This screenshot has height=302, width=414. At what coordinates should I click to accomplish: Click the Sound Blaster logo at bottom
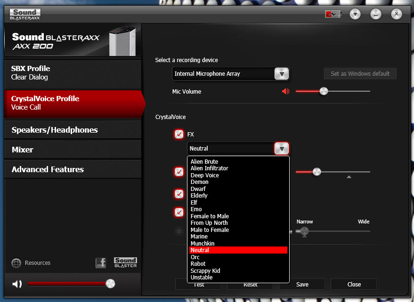[125, 262]
